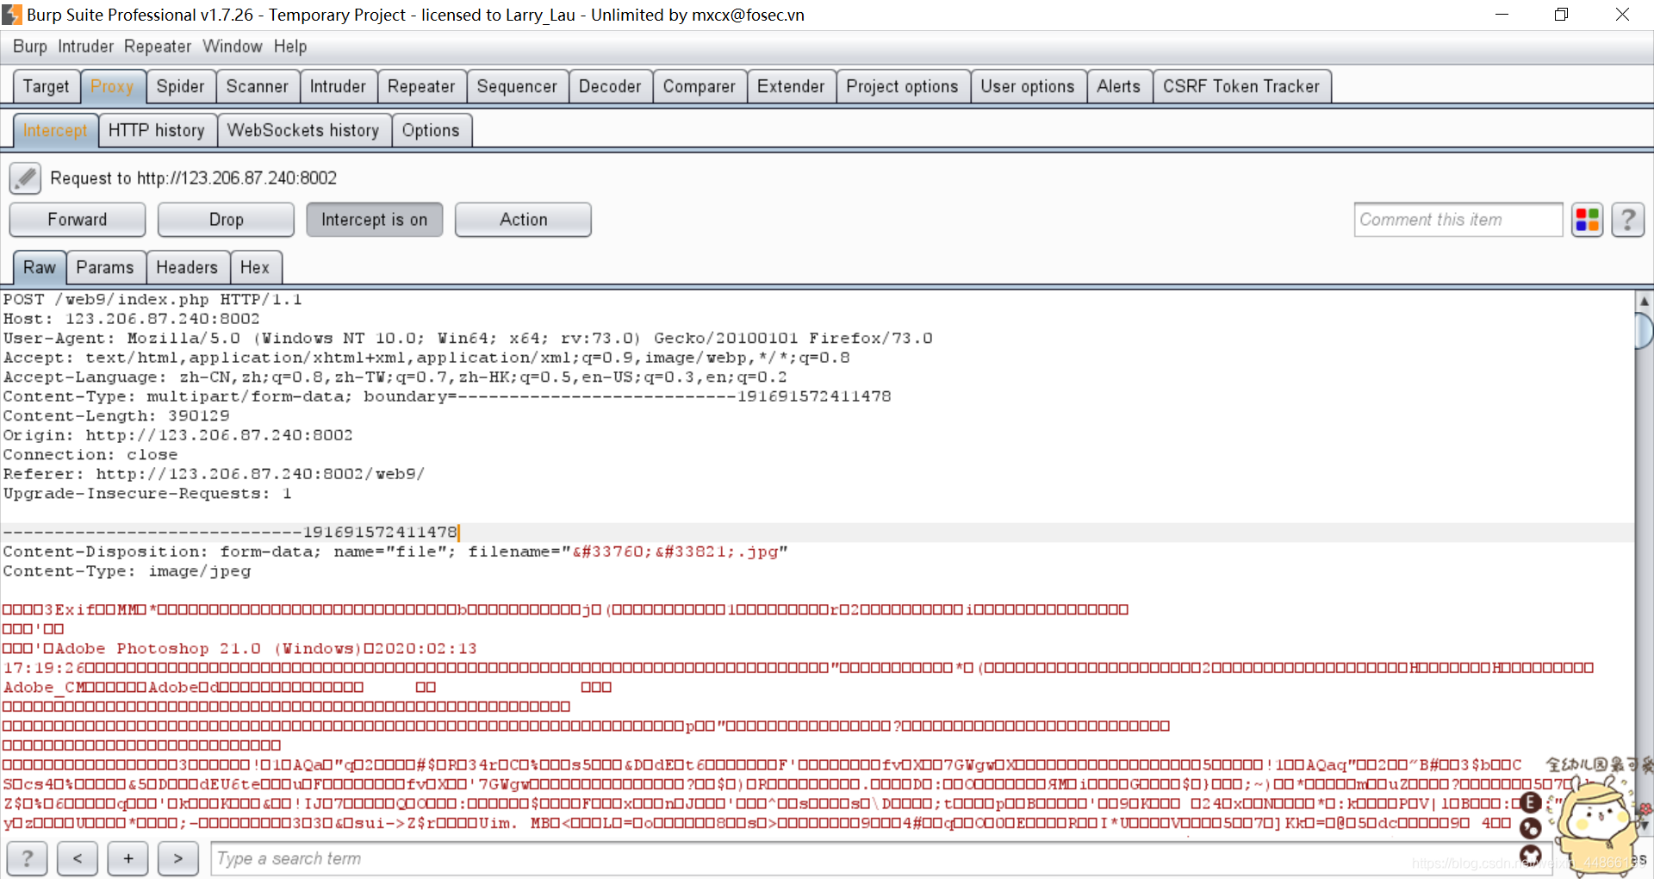Click the Comment this item field
This screenshot has height=879, width=1654.
click(x=1458, y=220)
